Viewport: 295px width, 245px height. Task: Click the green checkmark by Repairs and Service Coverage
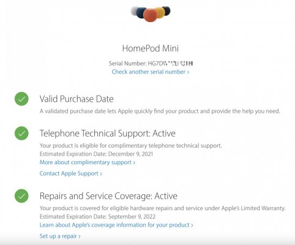point(21,196)
